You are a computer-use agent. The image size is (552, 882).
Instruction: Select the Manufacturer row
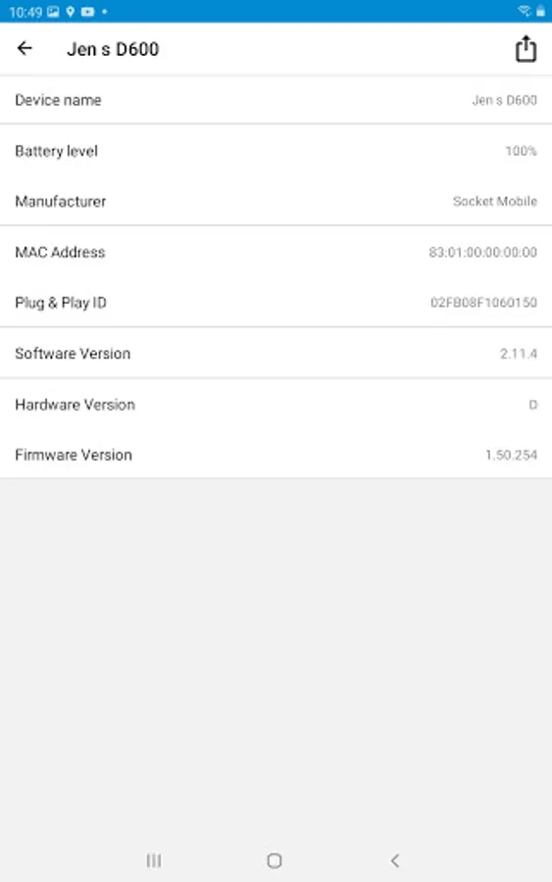point(276,201)
